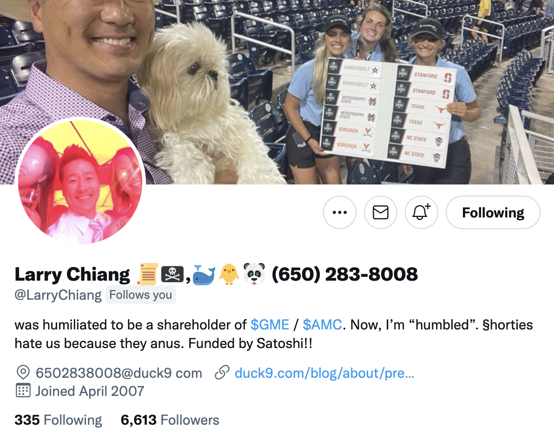554x434 pixels.
Task: Click the $GME cashtag link
Action: (x=270, y=324)
